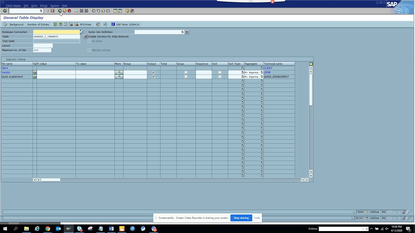415x233 pixels.
Task: Click the column settings icon above scrollbar
Action: [x=311, y=64]
